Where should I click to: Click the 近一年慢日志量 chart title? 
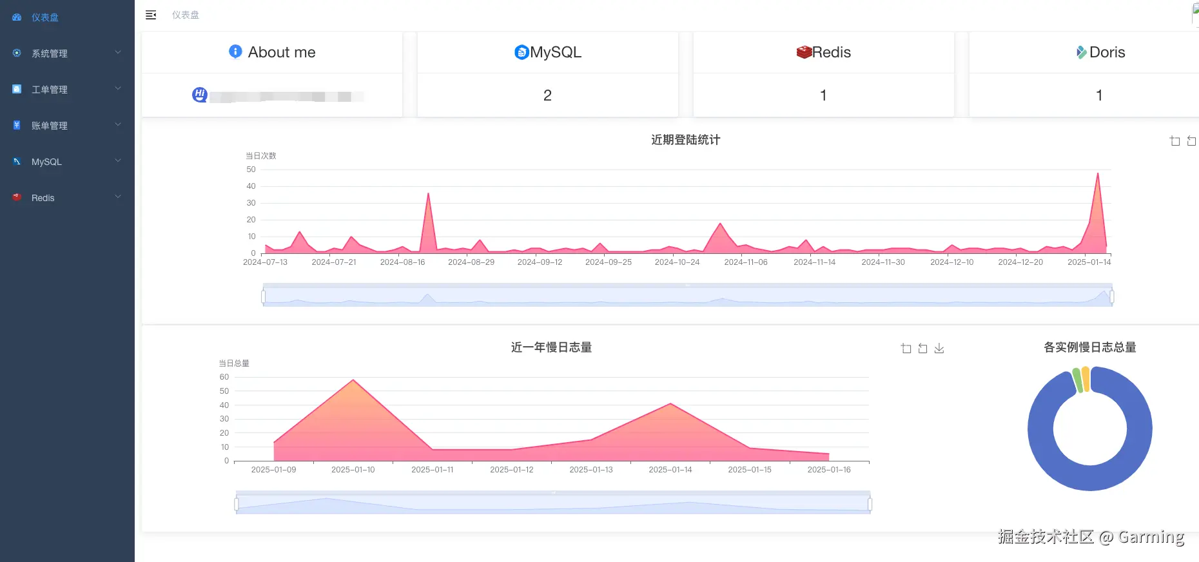point(551,347)
